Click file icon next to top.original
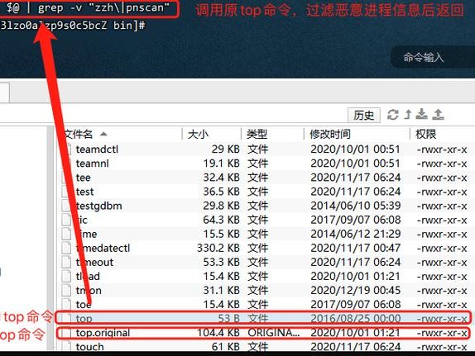Viewport: 475px width, 356px height. [x=66, y=333]
